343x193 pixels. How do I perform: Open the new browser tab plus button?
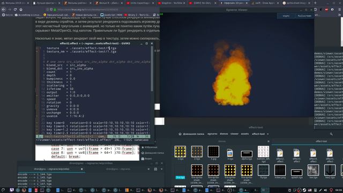tap(315, 3)
